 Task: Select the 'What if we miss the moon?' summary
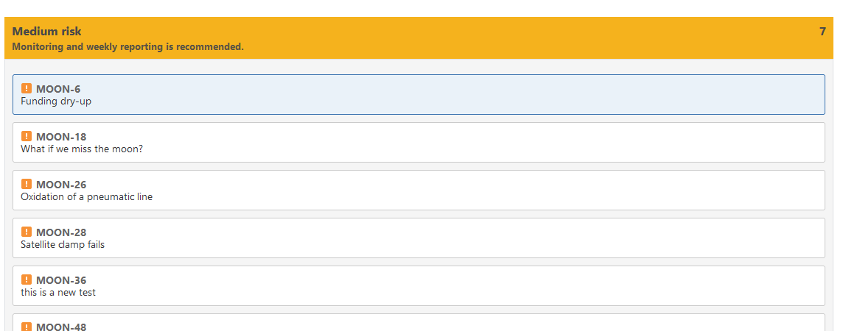coord(82,149)
